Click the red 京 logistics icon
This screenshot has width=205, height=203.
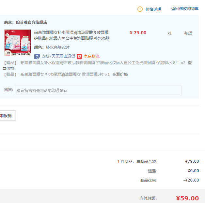pyautogui.click(x=79, y=57)
